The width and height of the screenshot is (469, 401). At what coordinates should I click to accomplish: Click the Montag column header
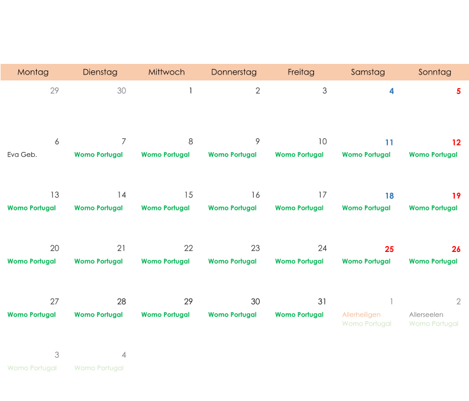pos(33,72)
